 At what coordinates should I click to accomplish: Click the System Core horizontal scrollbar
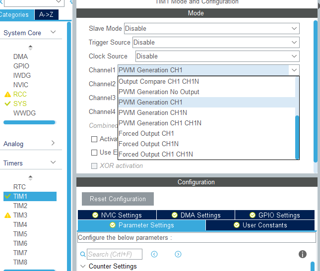point(30,122)
